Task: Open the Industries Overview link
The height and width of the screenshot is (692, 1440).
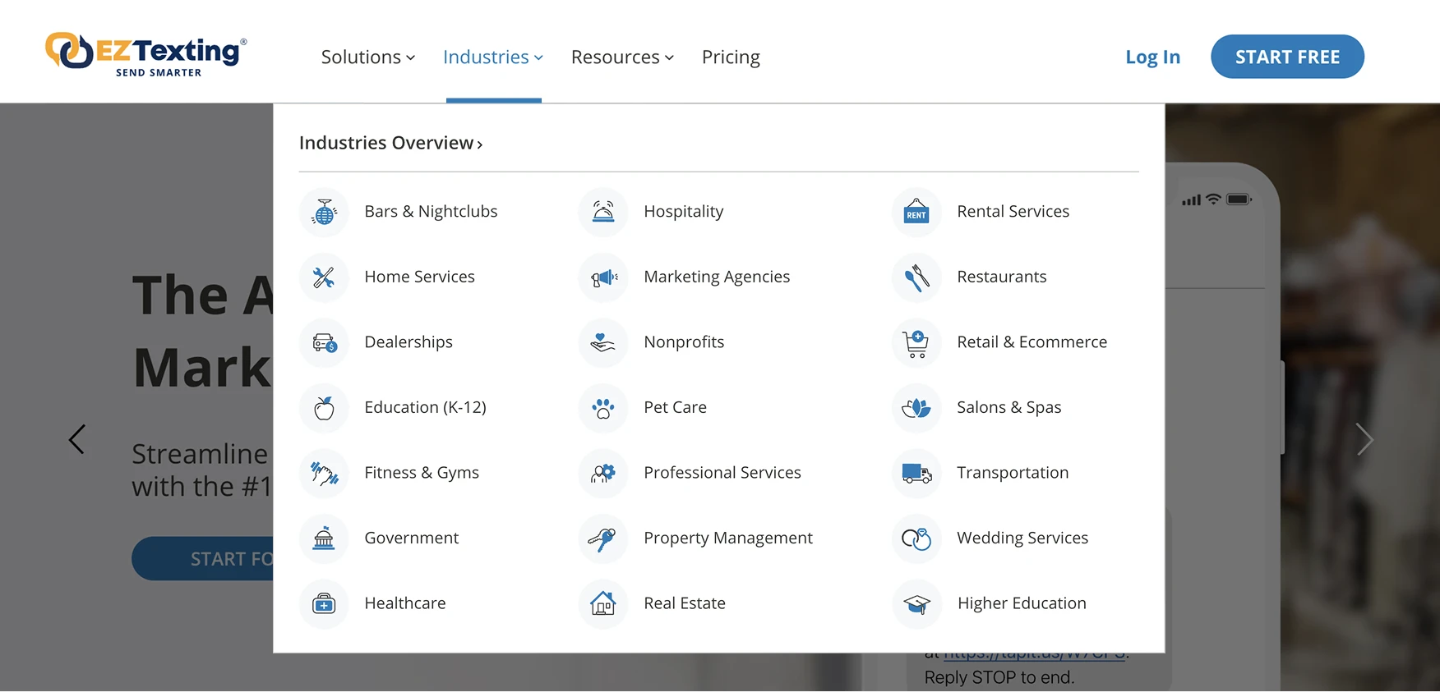Action: point(390,143)
